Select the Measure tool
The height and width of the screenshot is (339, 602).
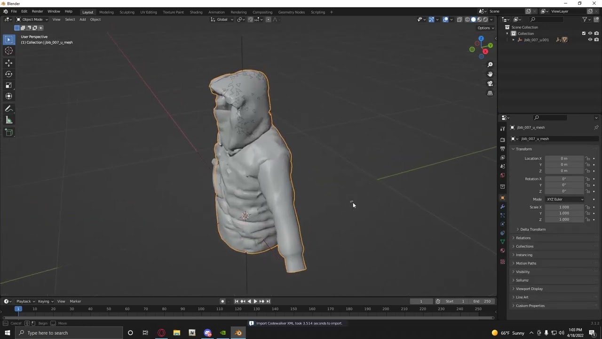[8, 120]
